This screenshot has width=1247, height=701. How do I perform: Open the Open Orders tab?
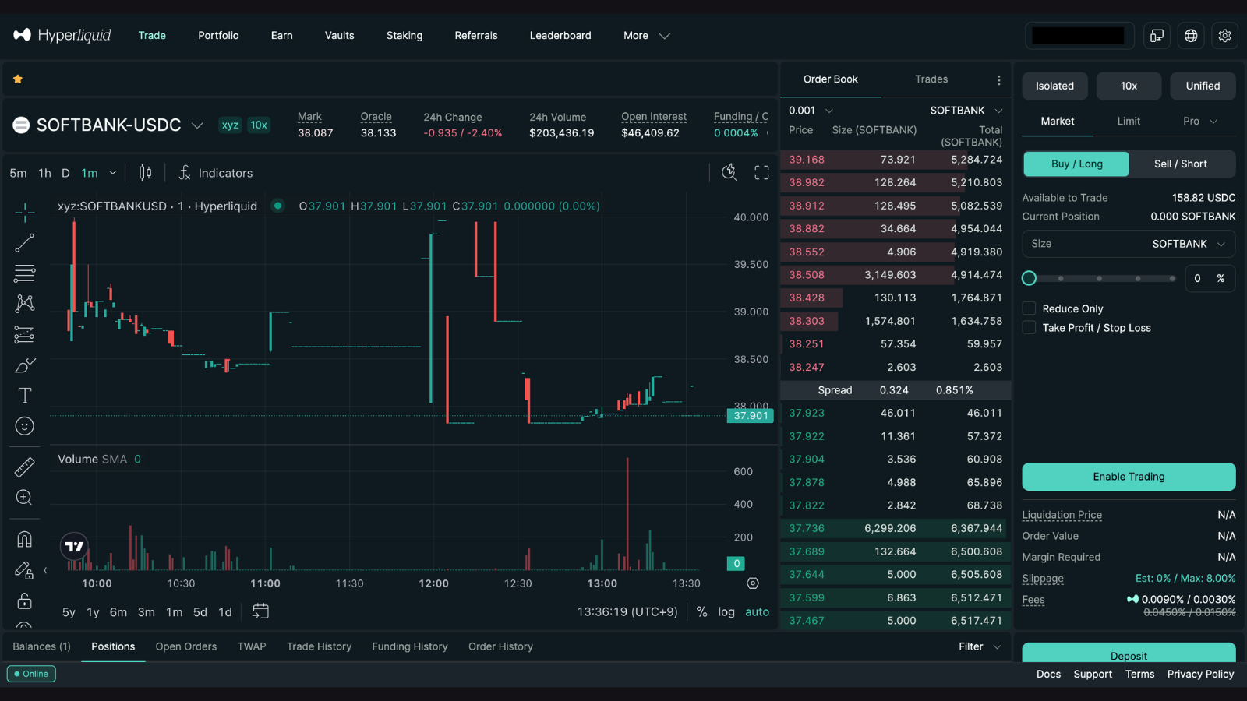click(185, 646)
